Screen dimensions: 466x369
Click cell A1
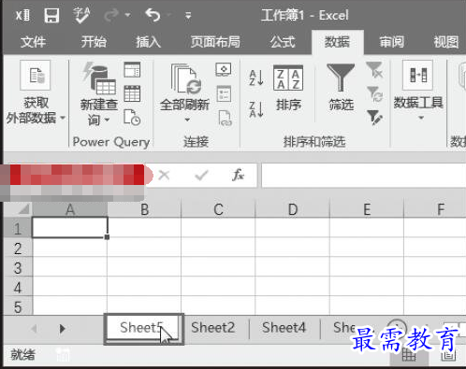pyautogui.click(x=70, y=228)
